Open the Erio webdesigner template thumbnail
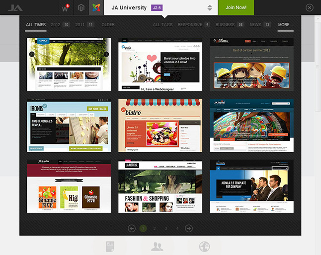This screenshot has height=255, width=321. point(160,64)
